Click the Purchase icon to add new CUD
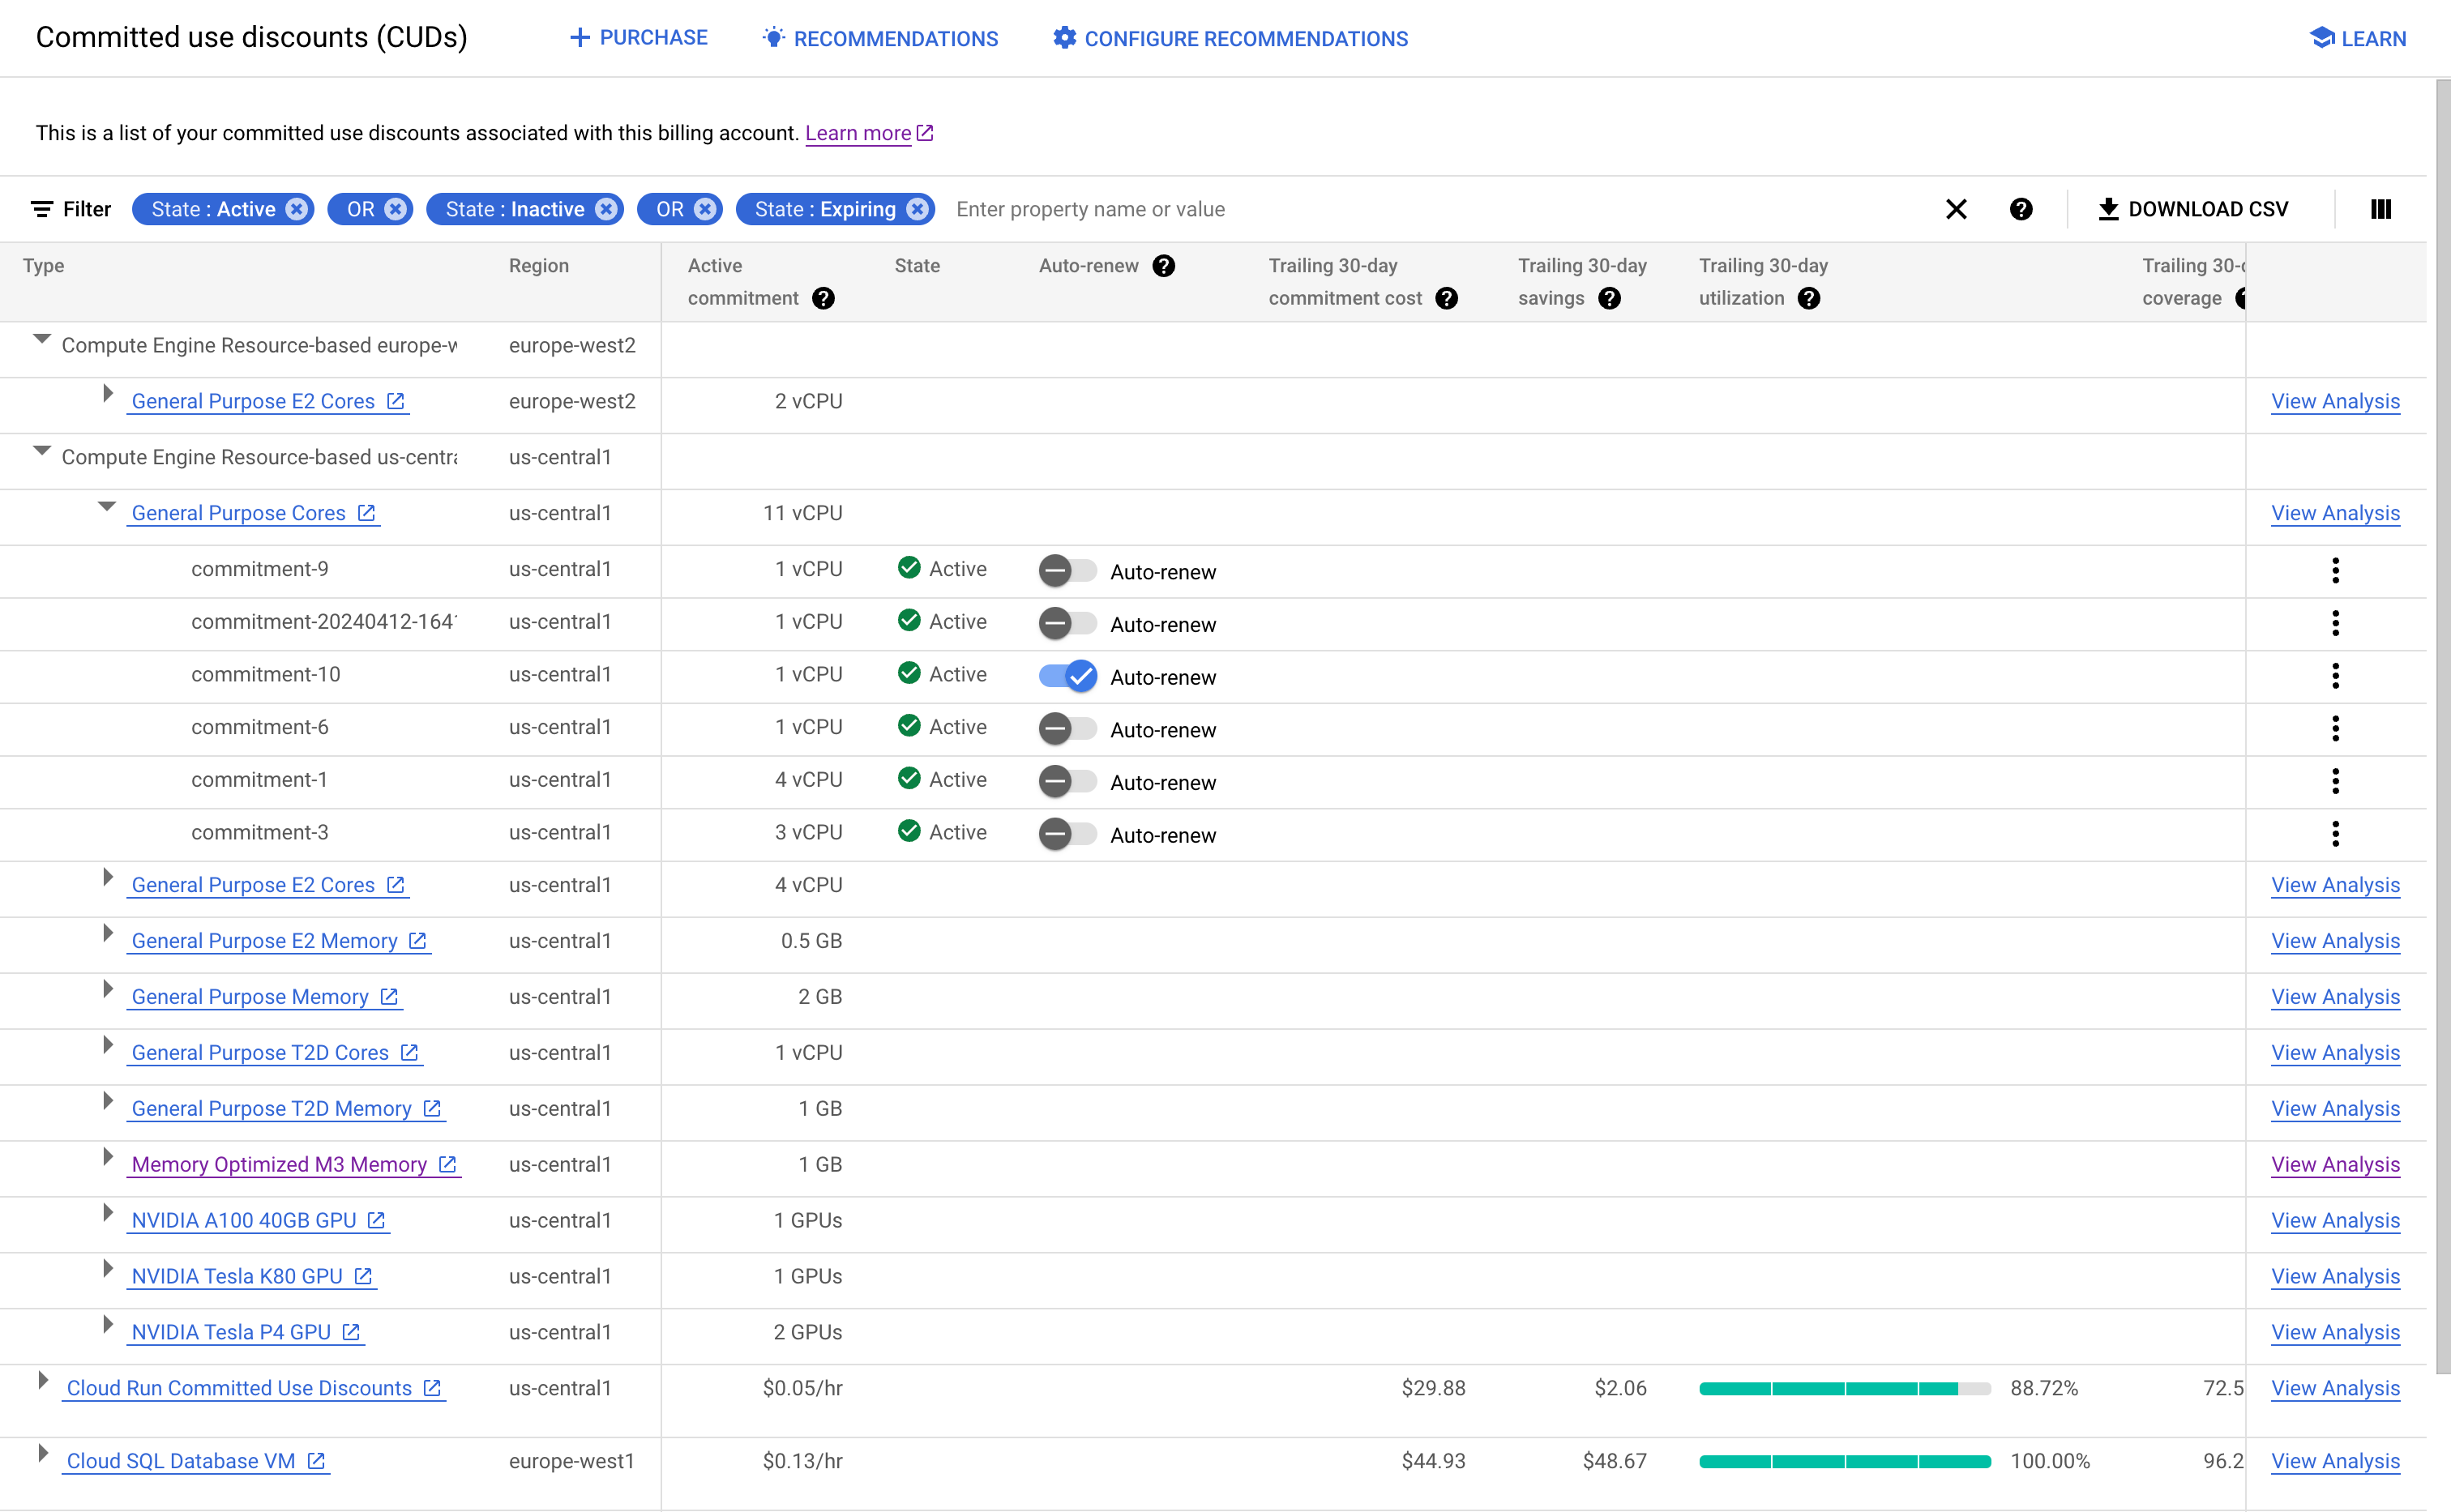 click(635, 36)
